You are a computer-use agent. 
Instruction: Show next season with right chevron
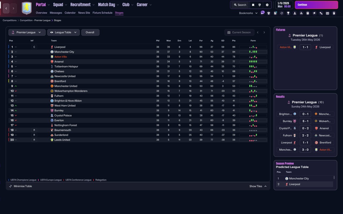pos(264,32)
